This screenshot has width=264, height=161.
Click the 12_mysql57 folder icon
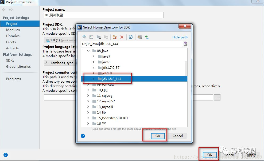(94, 101)
